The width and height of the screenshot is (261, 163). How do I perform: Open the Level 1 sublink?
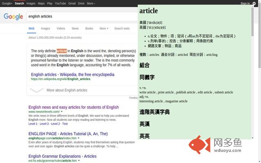pyautogui.click(x=33, y=124)
